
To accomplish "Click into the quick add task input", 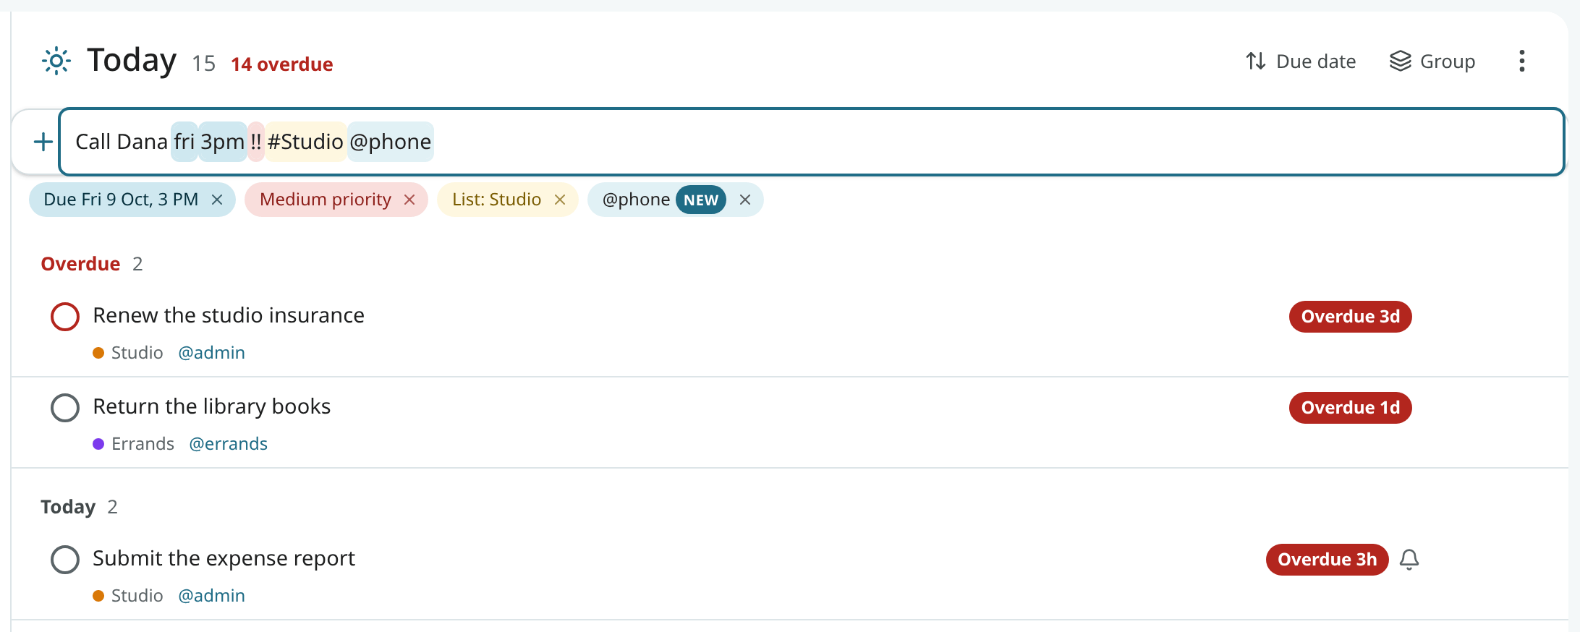I will [x=812, y=142].
